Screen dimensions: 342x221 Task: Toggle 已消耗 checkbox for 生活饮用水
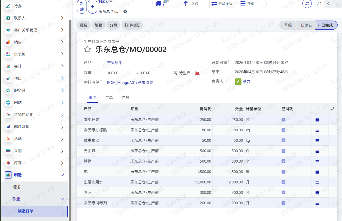click(283, 182)
